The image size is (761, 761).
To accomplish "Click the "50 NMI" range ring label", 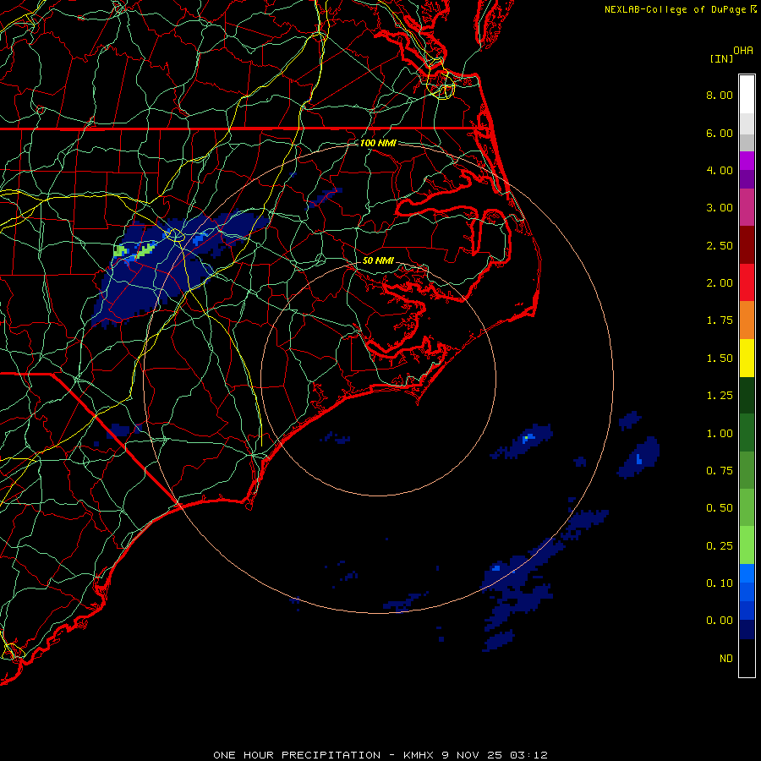I will point(378,260).
